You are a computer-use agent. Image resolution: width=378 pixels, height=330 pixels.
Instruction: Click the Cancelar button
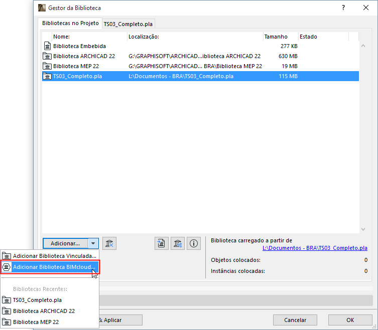(295, 320)
